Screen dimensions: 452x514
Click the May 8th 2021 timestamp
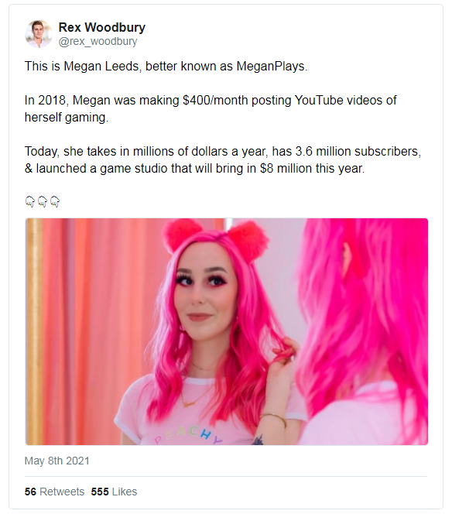pos(56,461)
